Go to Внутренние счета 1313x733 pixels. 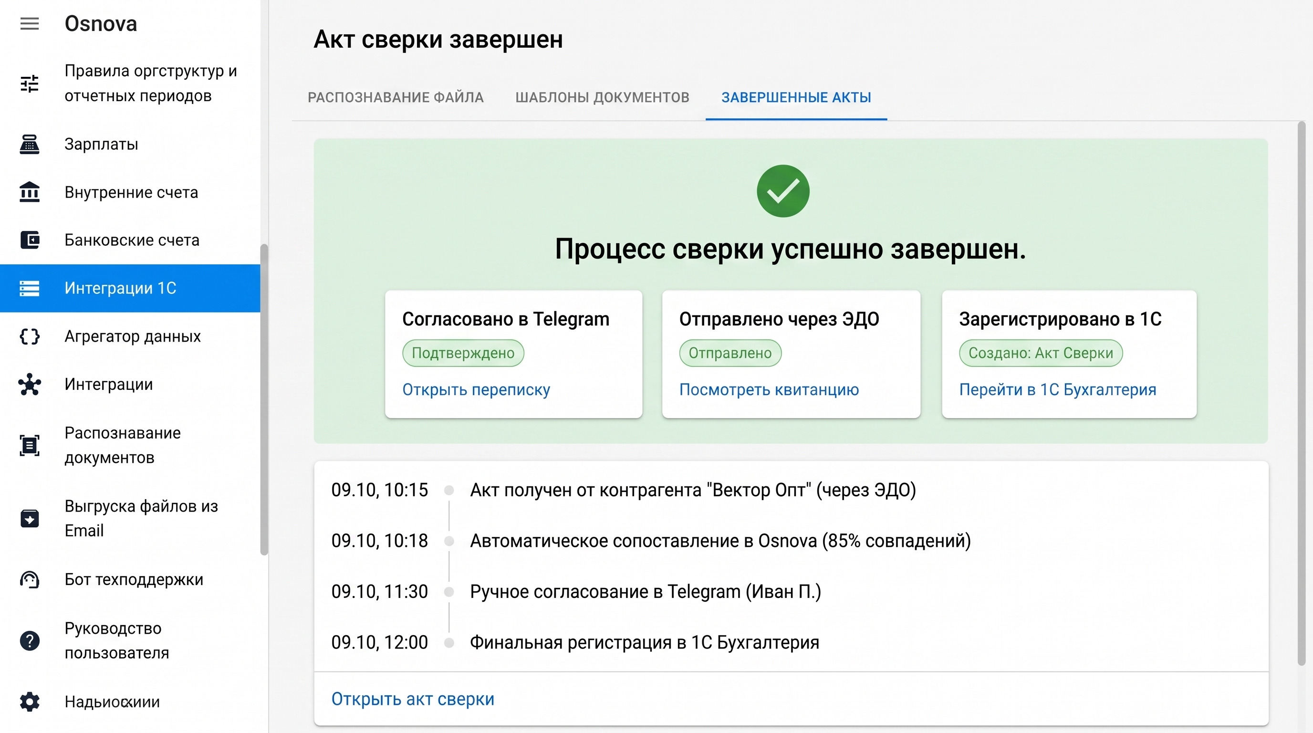click(x=130, y=192)
